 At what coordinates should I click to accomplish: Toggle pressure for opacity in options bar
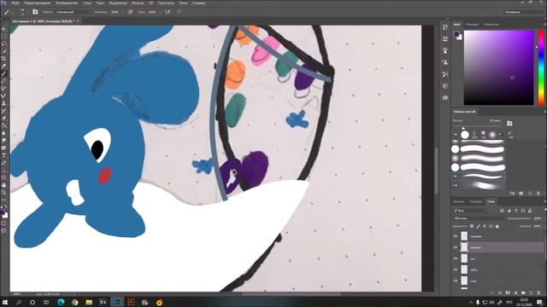[x=130, y=12]
